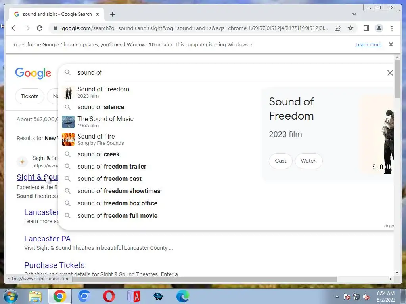The image size is (406, 304).
Task: Click the magnifier icon in the search box
Action: 67,72
